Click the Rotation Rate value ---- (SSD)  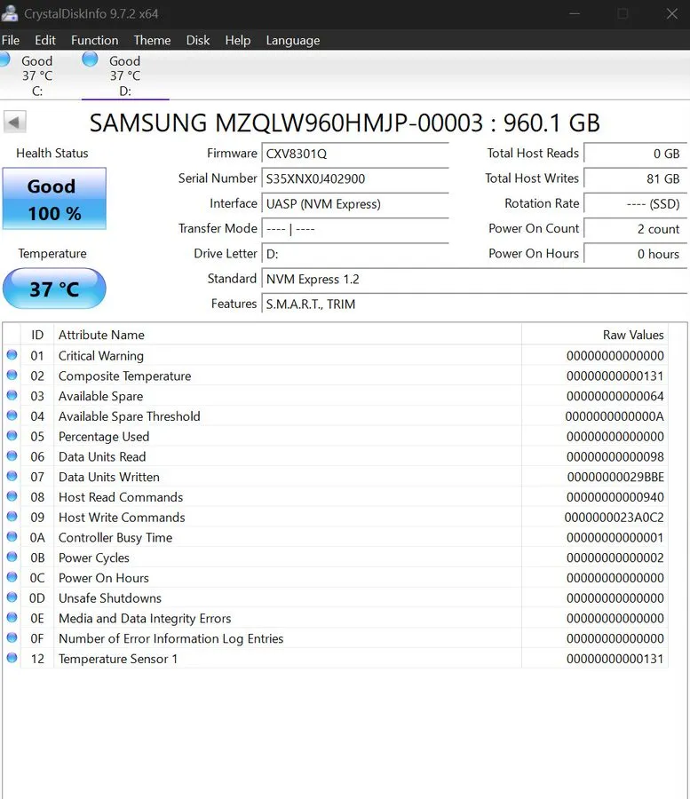(635, 204)
